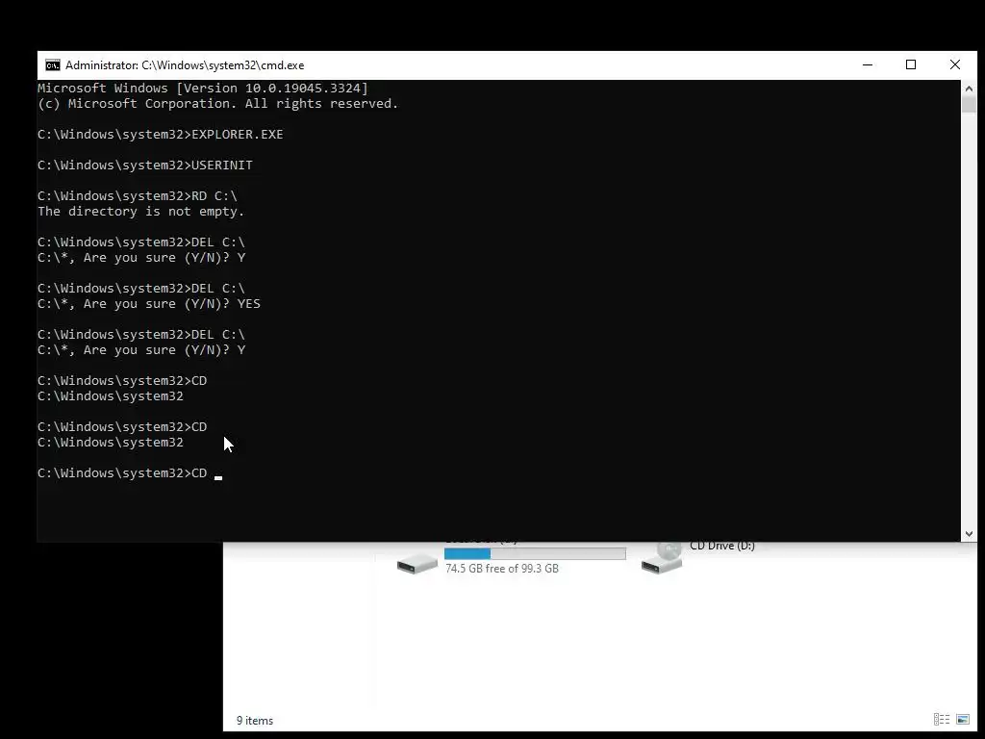Maximize the Administrator cmd.exe window

(911, 64)
